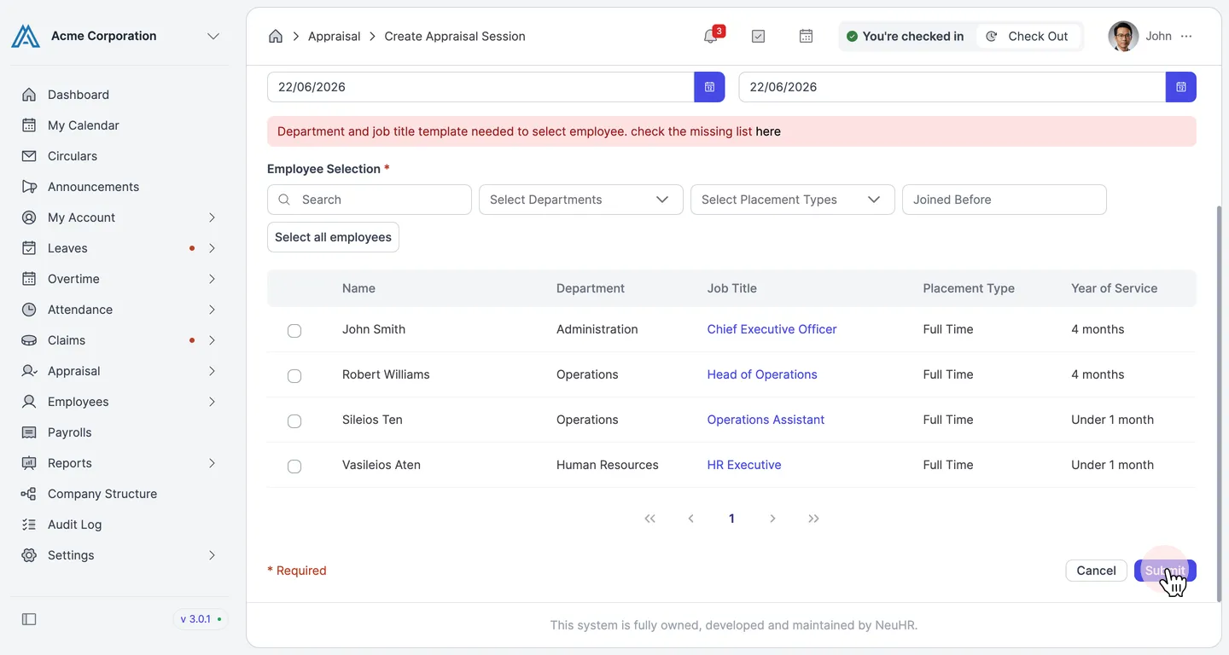The height and width of the screenshot is (655, 1229).
Task: Click the Check Out icon
Action: (x=991, y=36)
